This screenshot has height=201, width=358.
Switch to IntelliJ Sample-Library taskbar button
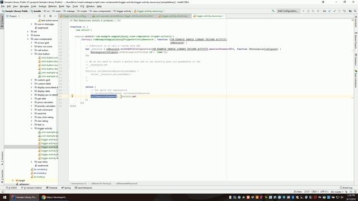point(24,197)
